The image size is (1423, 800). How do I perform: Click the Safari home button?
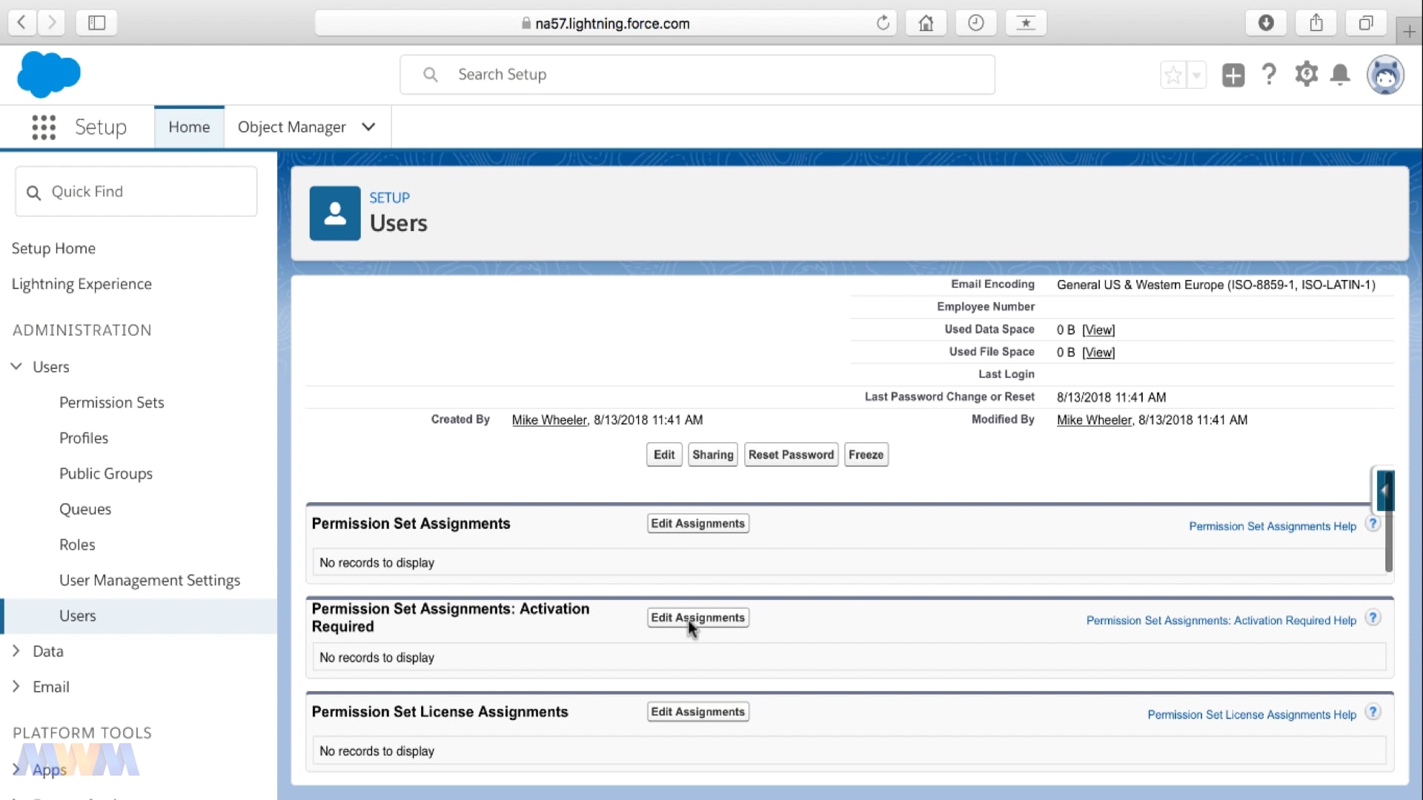[926, 23]
